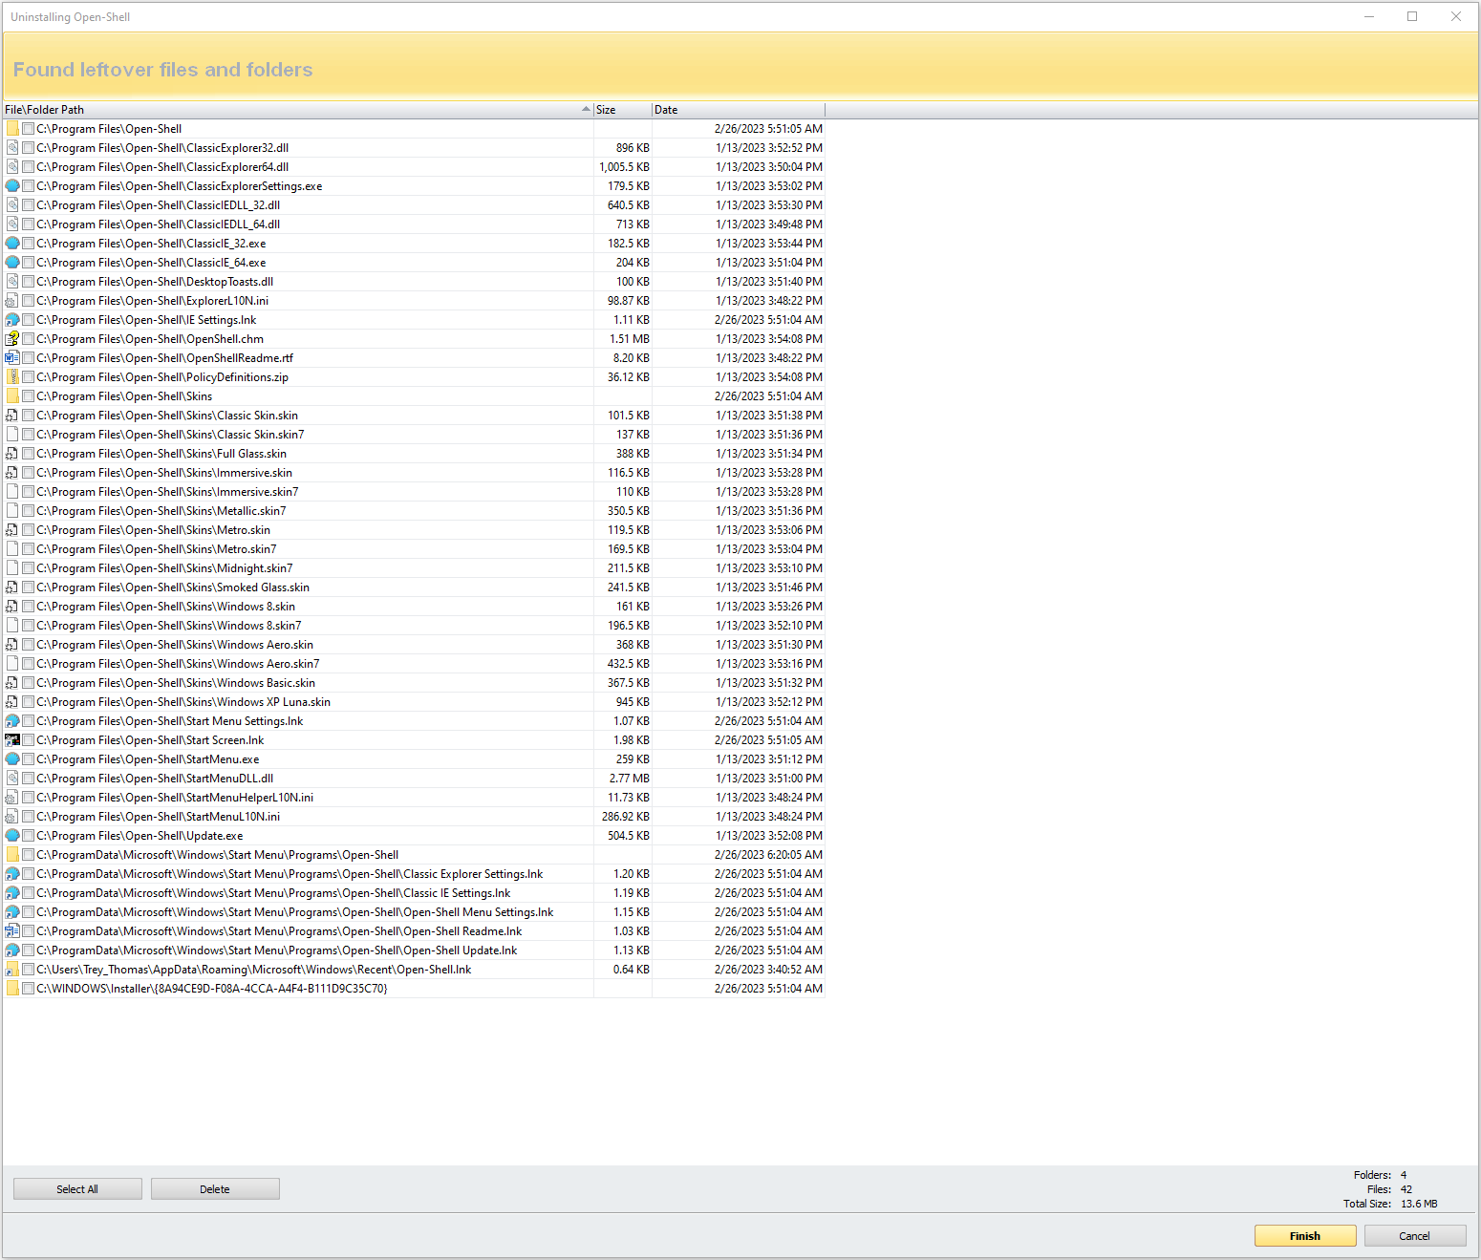Image resolution: width=1481 pixels, height=1260 pixels.
Task: Click the ClassicIEDLL_64.dll path
Action: click(159, 224)
